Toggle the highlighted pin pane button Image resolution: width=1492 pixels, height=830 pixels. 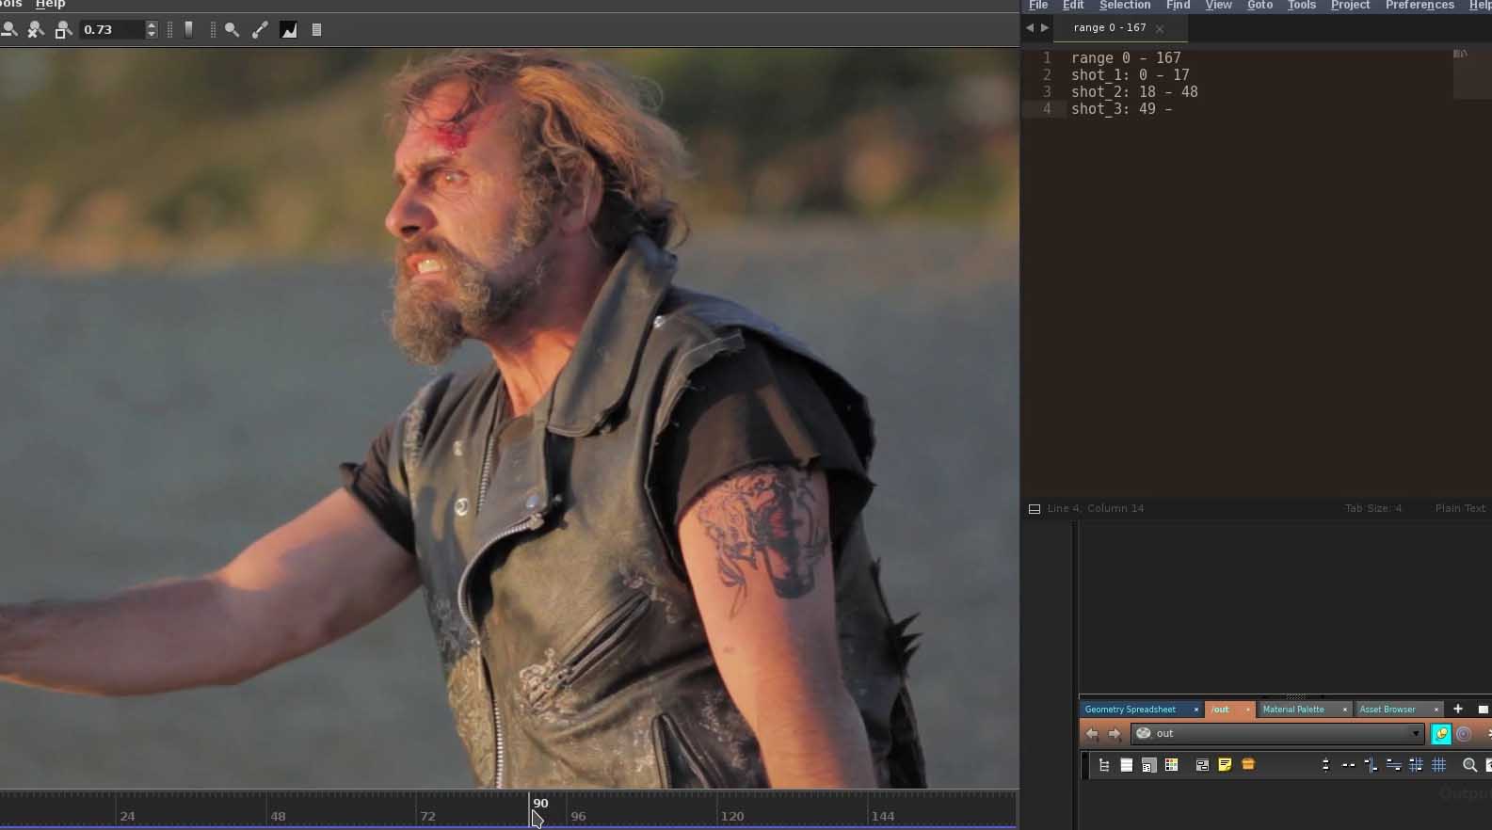pyautogui.click(x=1440, y=734)
